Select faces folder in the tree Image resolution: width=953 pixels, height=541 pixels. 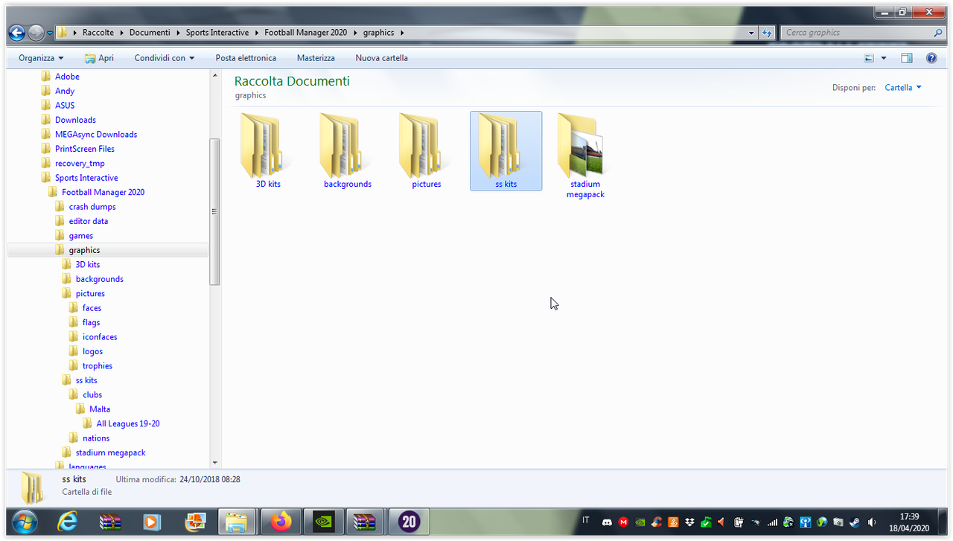click(x=92, y=308)
